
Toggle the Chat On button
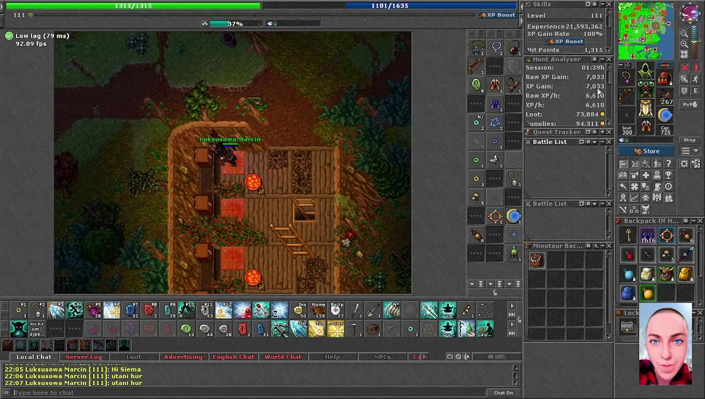pos(503,393)
